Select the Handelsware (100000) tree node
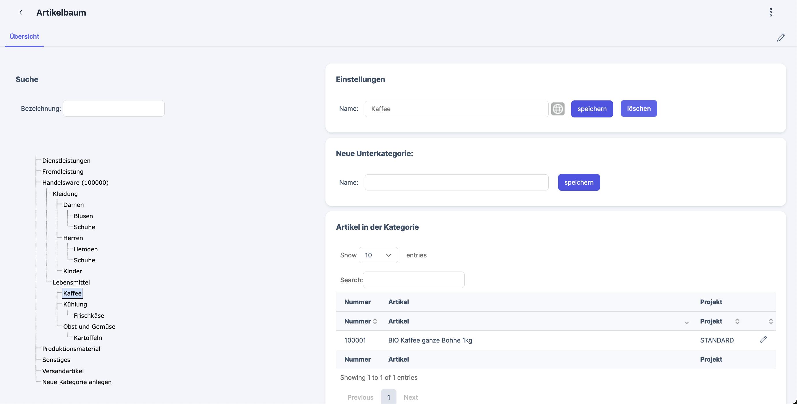Viewport: 797px width, 404px height. 75,183
